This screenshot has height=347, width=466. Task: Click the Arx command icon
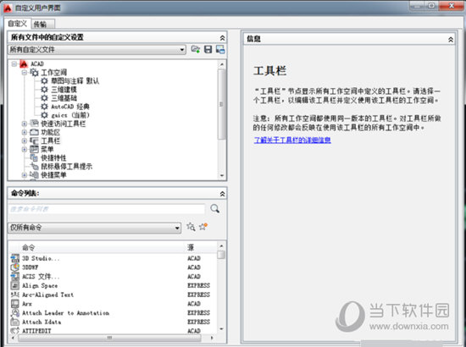coord(15,304)
